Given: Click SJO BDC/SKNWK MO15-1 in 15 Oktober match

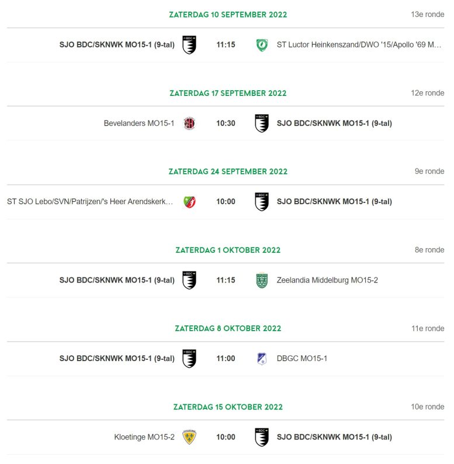Looking at the screenshot, I should click(x=334, y=437).
